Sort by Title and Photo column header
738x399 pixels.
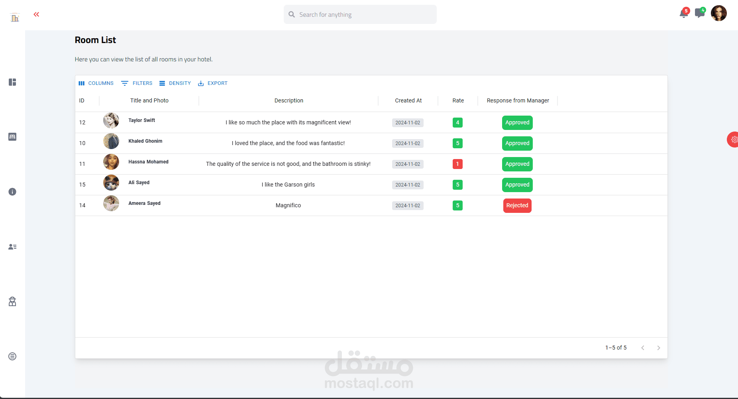(149, 100)
